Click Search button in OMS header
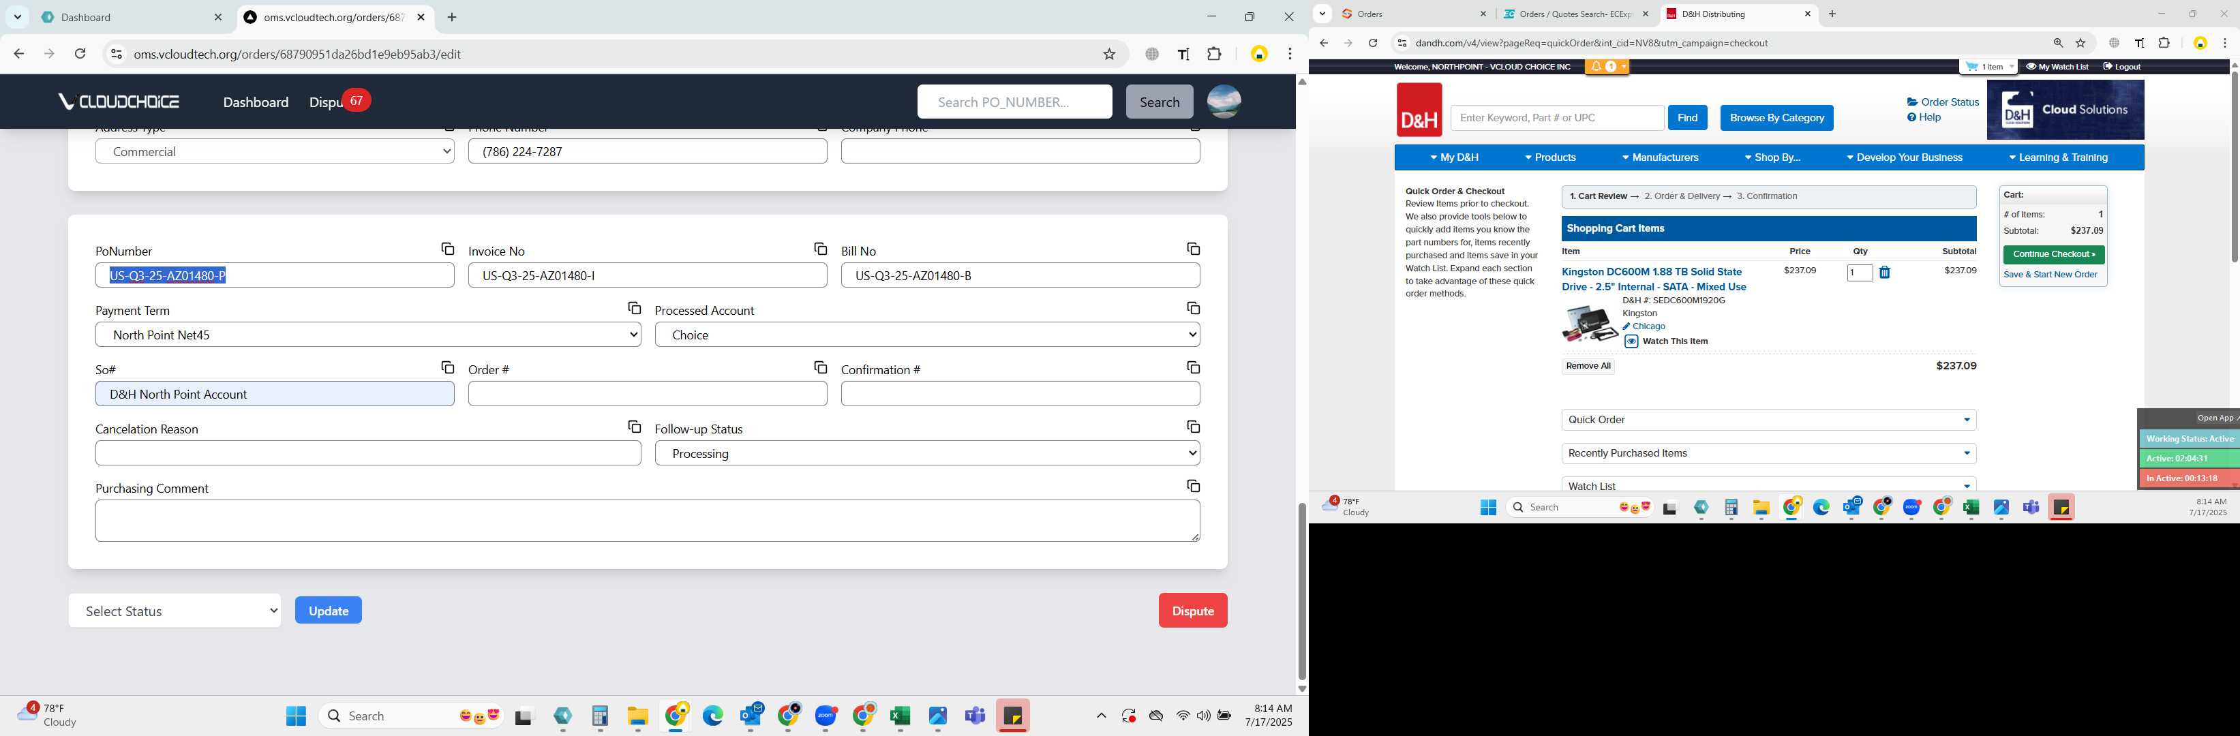Image resolution: width=2240 pixels, height=736 pixels. 1159,102
